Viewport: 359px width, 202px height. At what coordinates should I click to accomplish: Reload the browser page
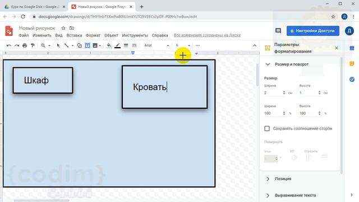click(23, 17)
